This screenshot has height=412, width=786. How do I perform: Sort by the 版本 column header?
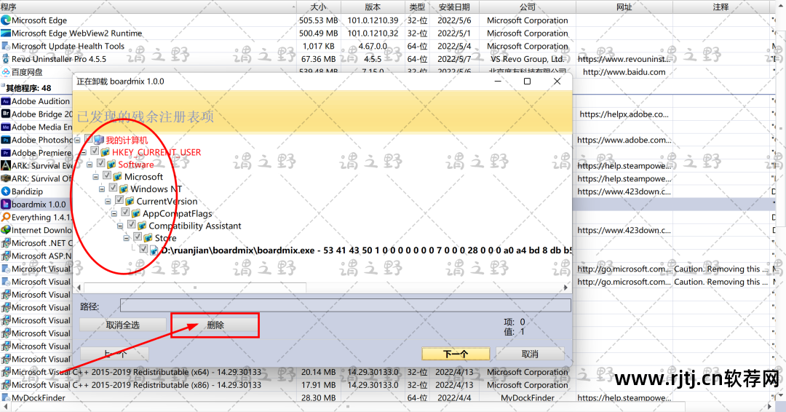pyautogui.click(x=373, y=7)
